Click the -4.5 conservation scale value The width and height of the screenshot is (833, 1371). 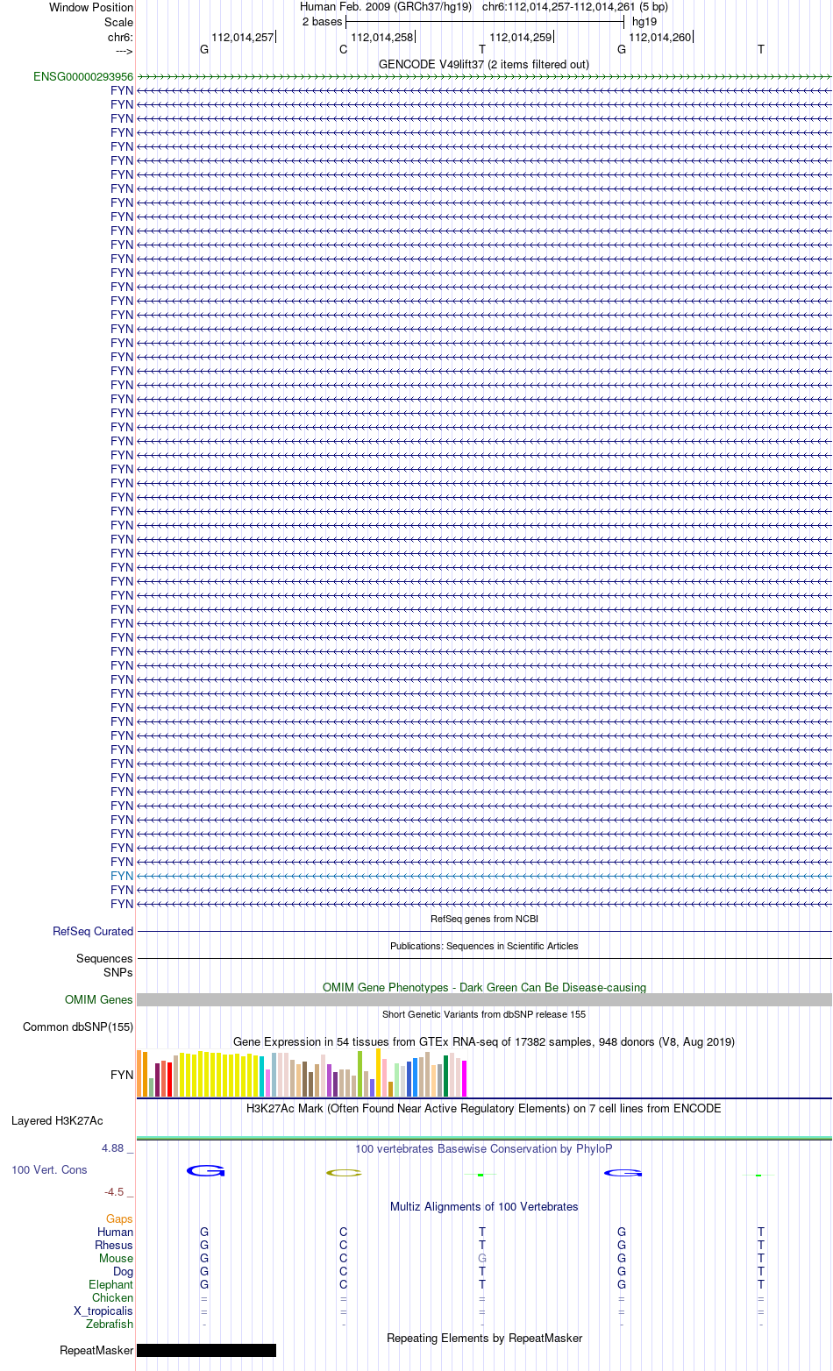114,1192
